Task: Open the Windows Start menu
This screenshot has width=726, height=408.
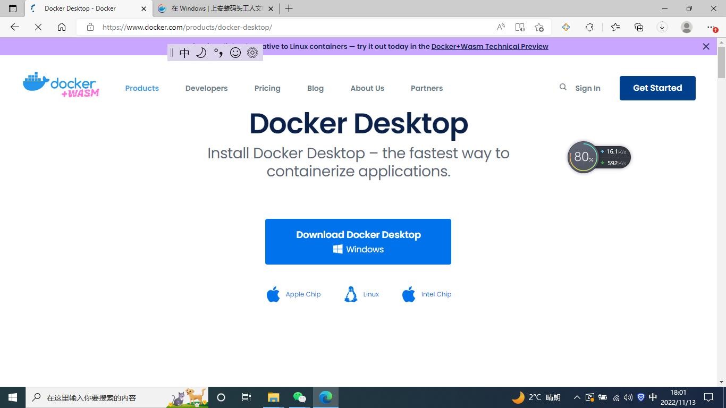Action: click(x=13, y=397)
